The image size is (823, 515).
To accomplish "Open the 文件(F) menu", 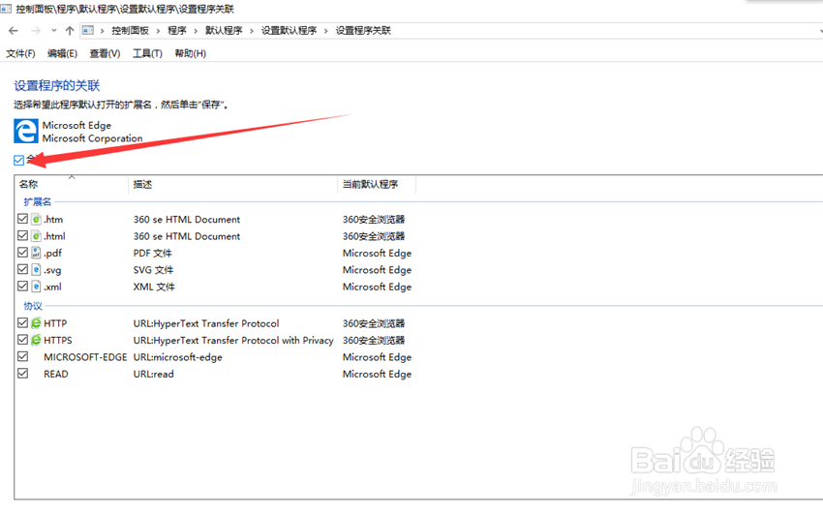I will [x=20, y=53].
